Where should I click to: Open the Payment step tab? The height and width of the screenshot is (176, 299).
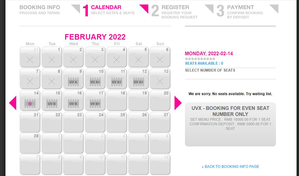click(x=240, y=11)
